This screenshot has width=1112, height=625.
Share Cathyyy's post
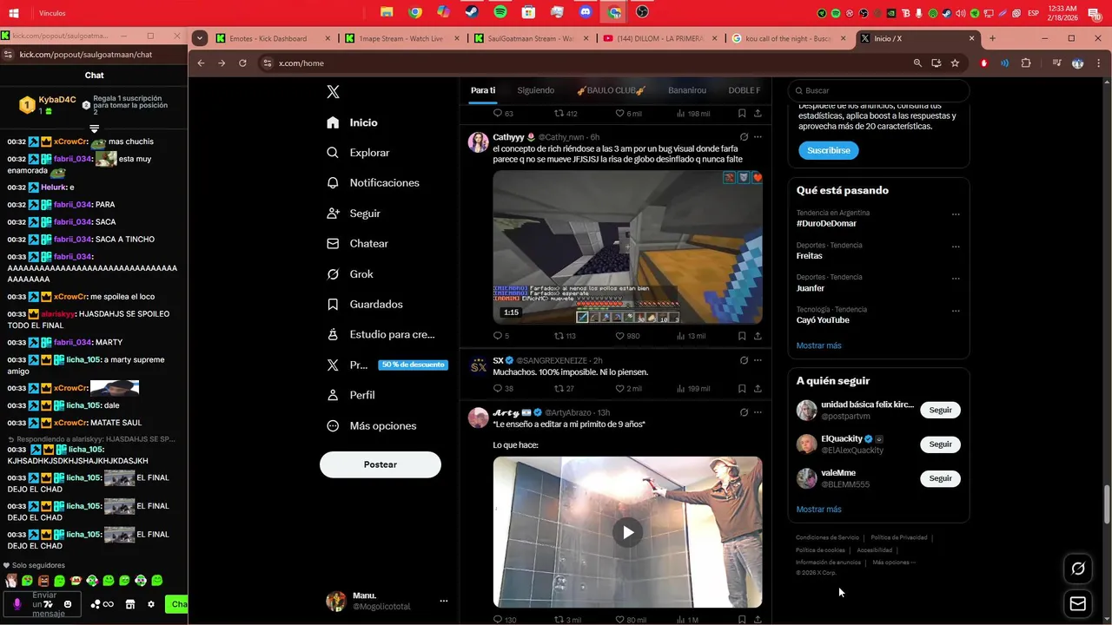758,336
